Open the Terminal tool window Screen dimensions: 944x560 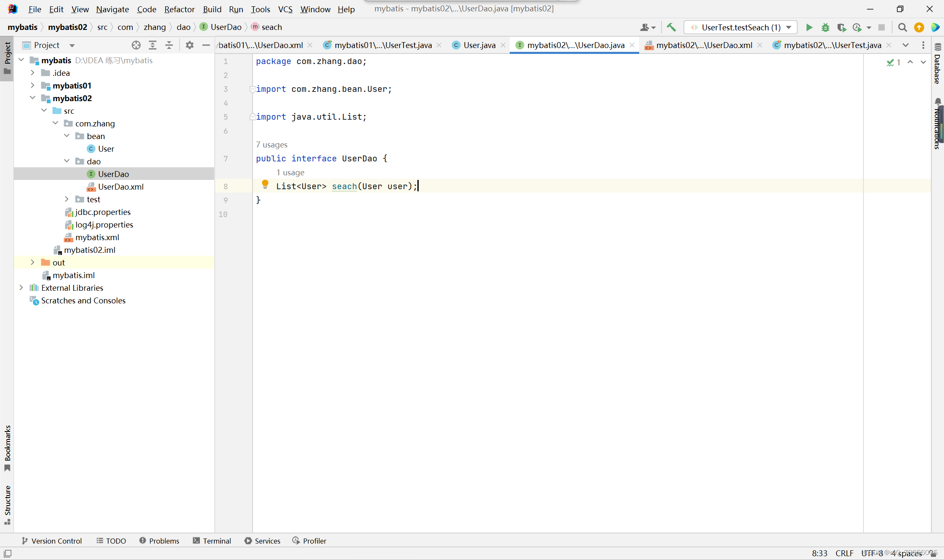[212, 541]
